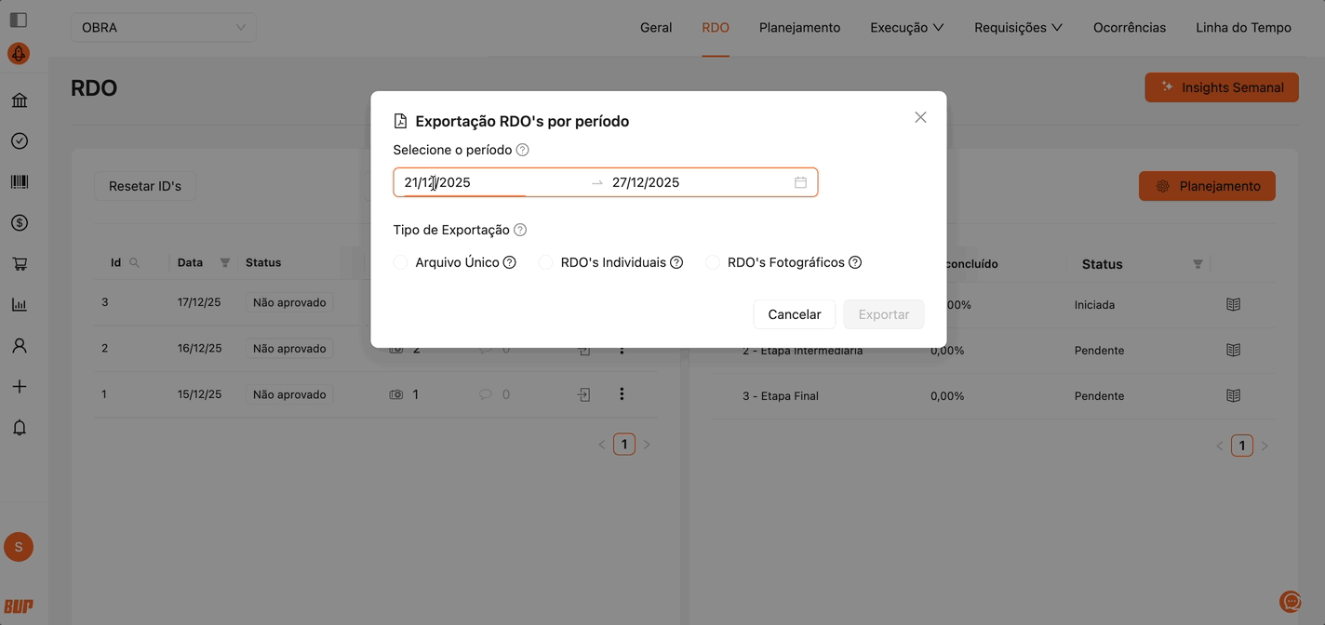
Task: Click help icon beside Tipo de Exportação
Action: coord(520,230)
